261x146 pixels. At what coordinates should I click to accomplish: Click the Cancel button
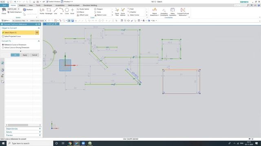[34, 55]
